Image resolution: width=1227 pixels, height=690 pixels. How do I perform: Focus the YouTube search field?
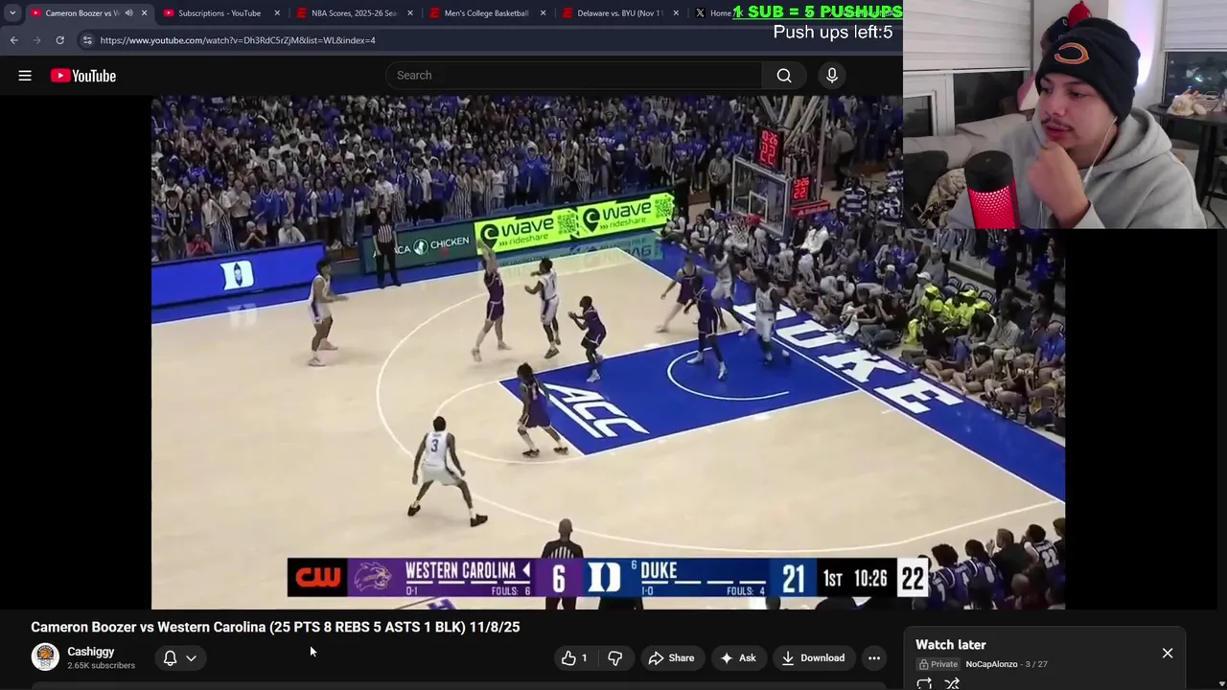[x=575, y=76]
